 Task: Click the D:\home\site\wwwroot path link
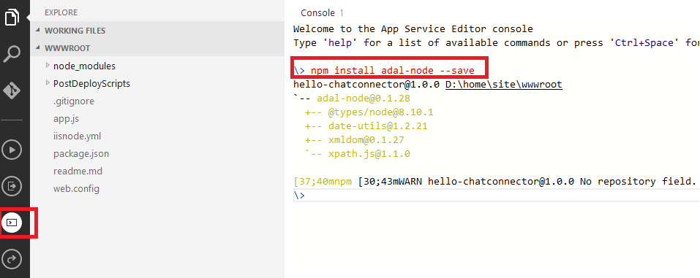coord(503,84)
